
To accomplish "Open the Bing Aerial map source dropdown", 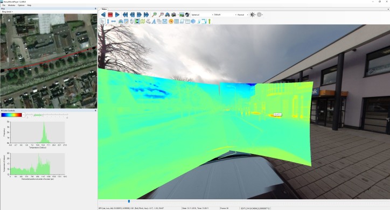I will 8,12.
